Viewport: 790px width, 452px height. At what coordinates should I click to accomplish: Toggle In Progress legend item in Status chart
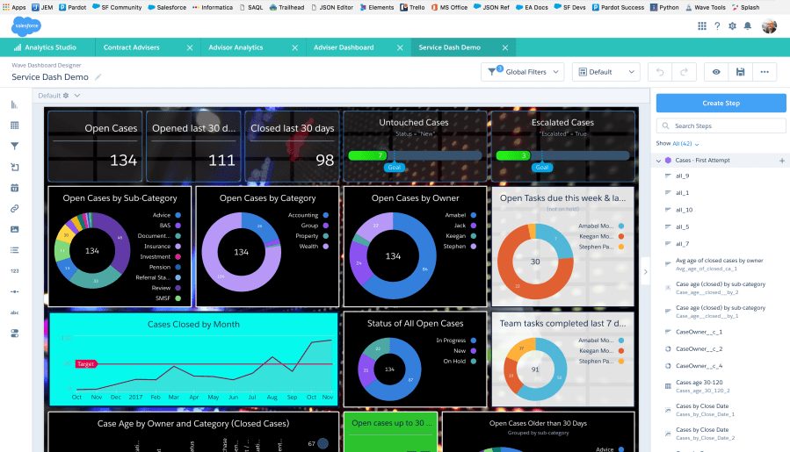pos(456,341)
